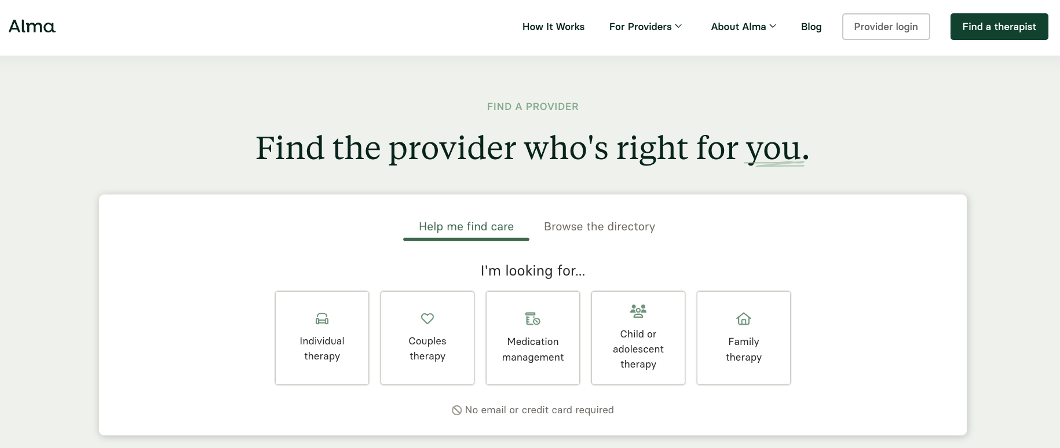Select the Individual therapy option
Image resolution: width=1060 pixels, height=448 pixels.
[322, 338]
